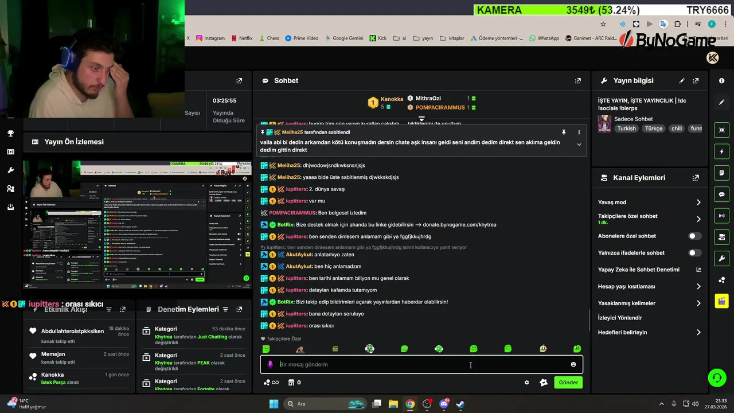The image size is (734, 413).
Task: Open chat settings gear icon
Action: pos(526,383)
